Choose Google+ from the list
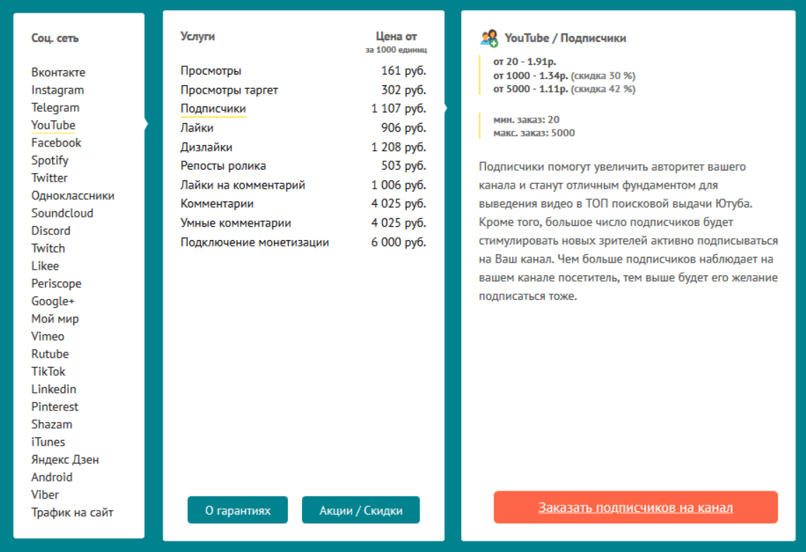Screen dimensions: 806x552 point(52,301)
